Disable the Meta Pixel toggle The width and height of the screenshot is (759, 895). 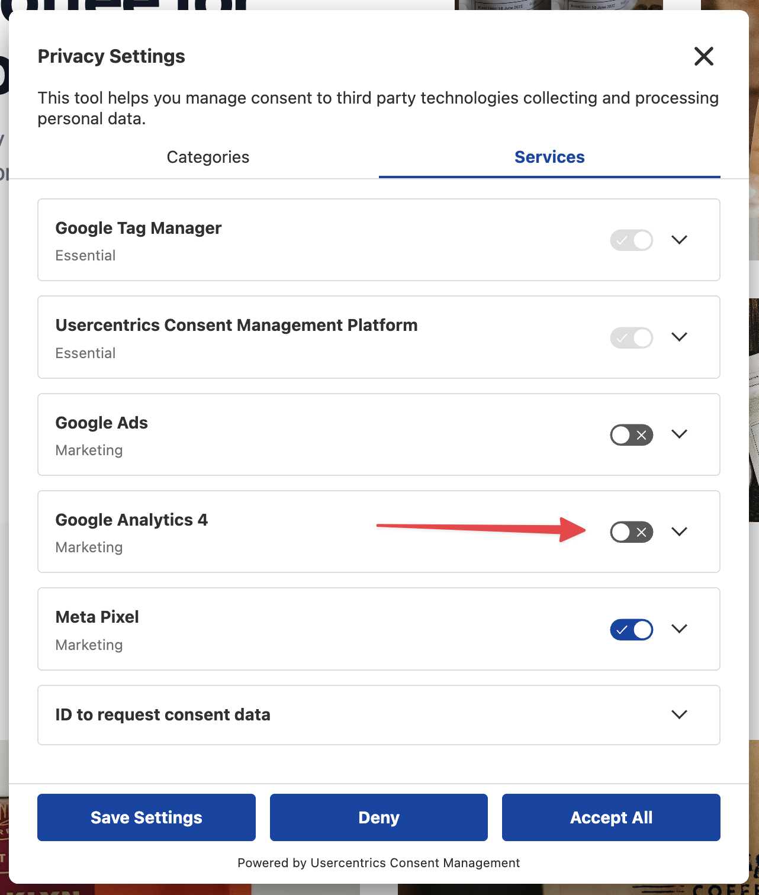[x=632, y=629]
